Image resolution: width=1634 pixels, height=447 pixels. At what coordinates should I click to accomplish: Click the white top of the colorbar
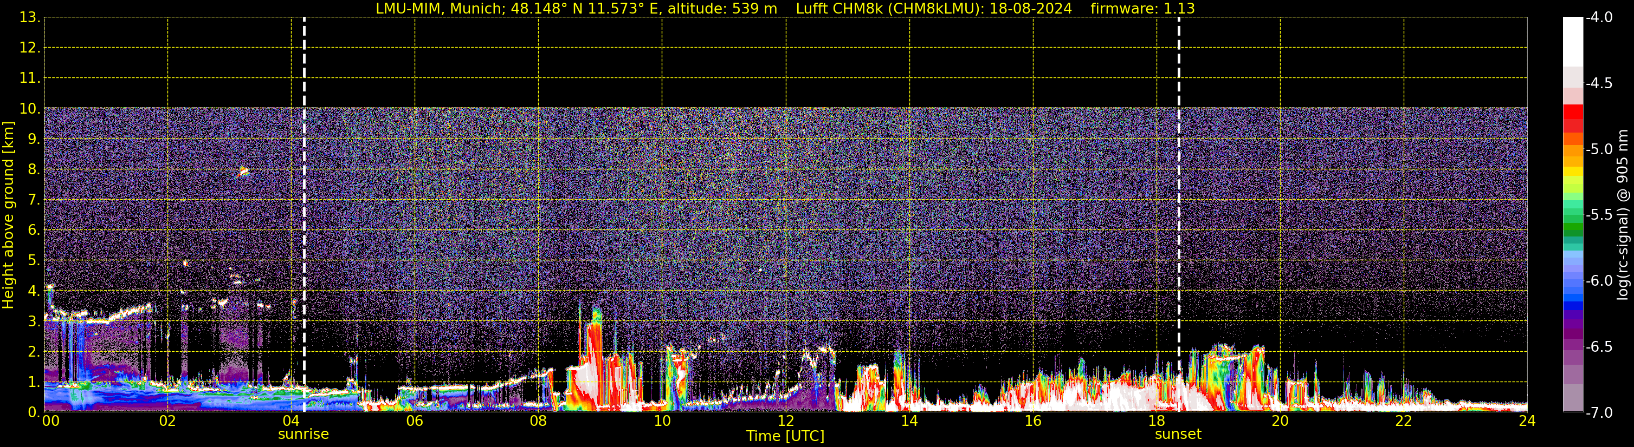(1572, 41)
